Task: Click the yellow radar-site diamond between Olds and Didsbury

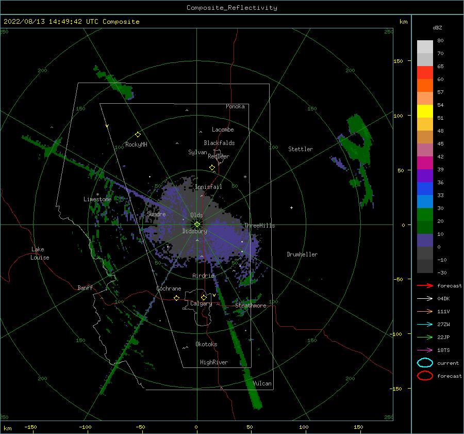Action: point(197,224)
